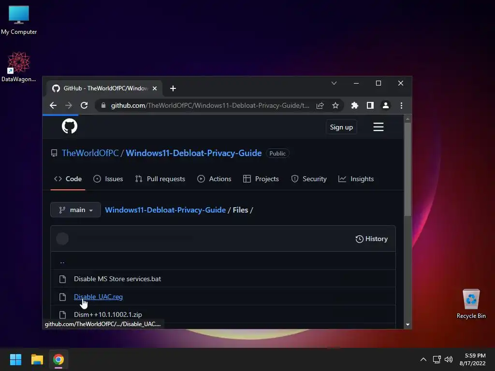Open the clock and date flyout
The width and height of the screenshot is (495, 371).
472,359
